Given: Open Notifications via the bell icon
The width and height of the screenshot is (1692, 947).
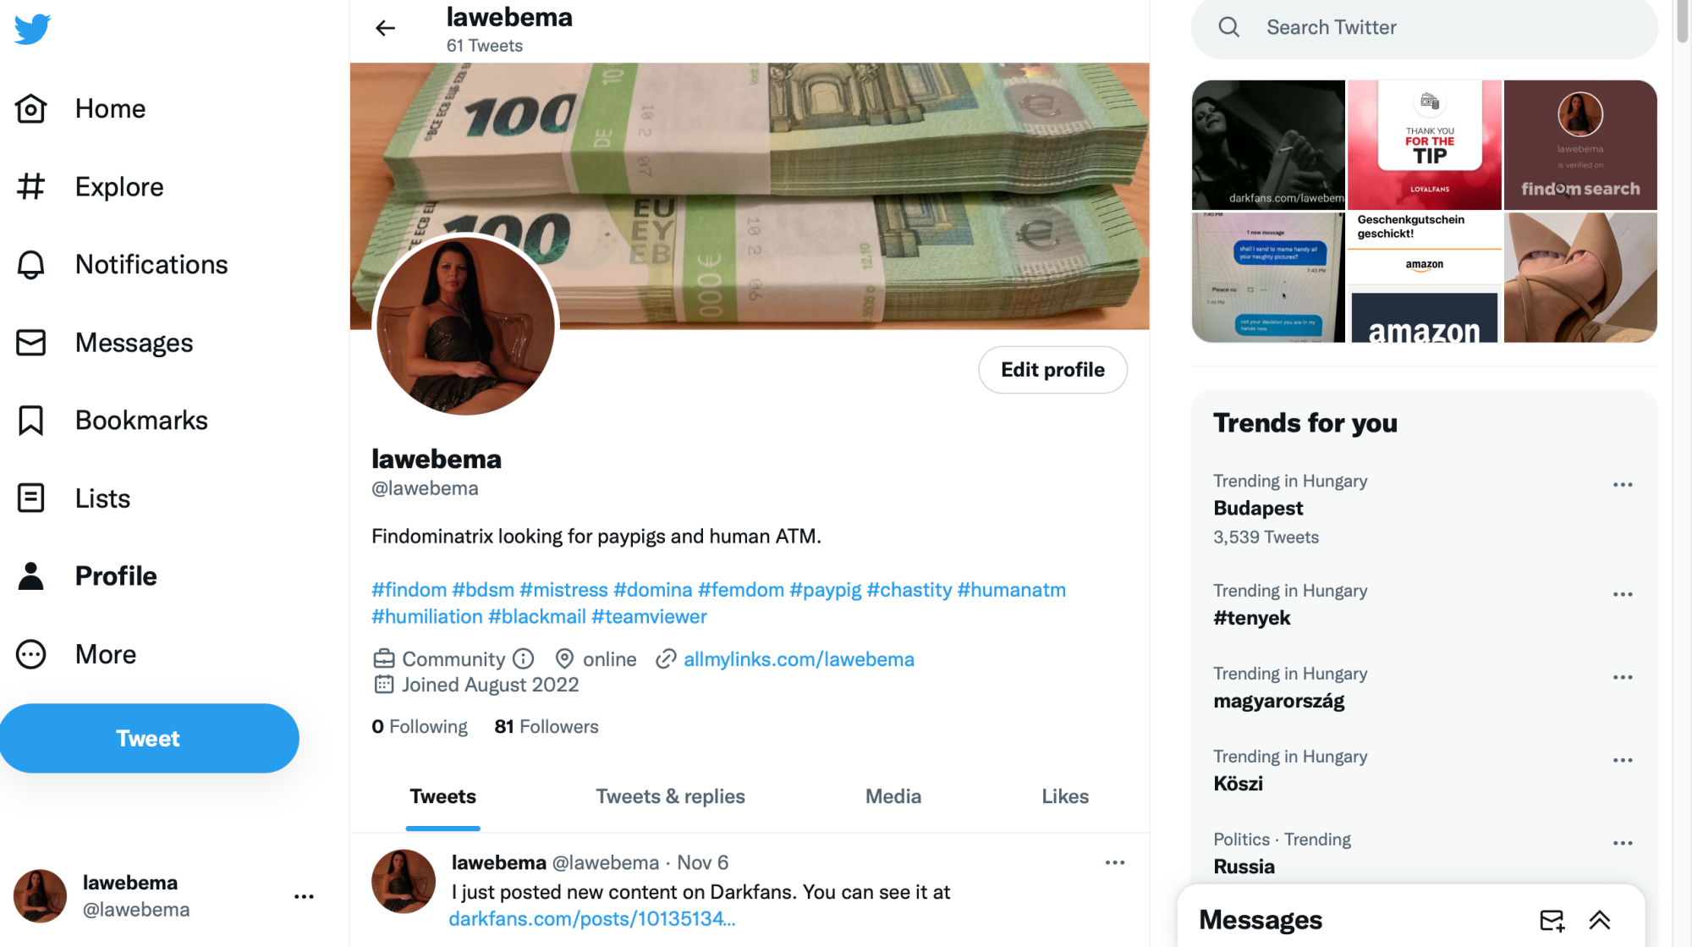Looking at the screenshot, I should click(31, 265).
